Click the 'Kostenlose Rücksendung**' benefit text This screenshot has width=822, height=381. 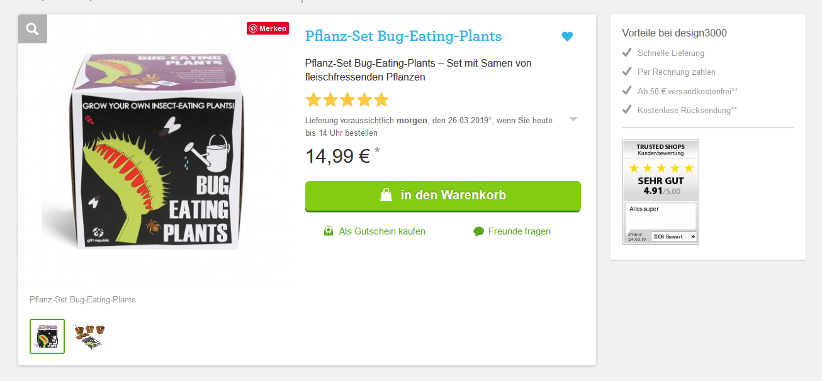point(687,110)
